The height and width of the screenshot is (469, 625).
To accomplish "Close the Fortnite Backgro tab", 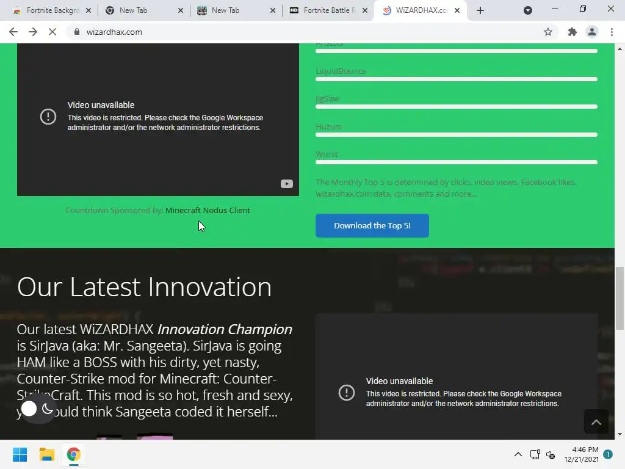I will (89, 10).
